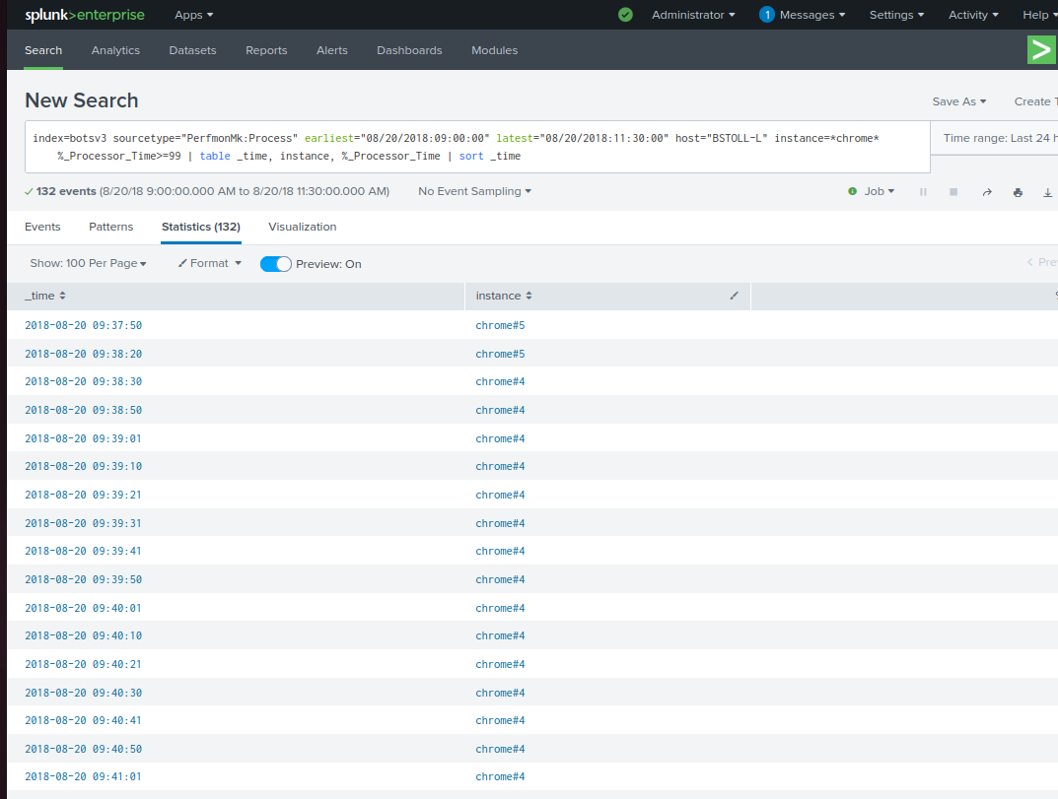Print the search results
Screen dimensions: 1058x799
tap(1018, 192)
